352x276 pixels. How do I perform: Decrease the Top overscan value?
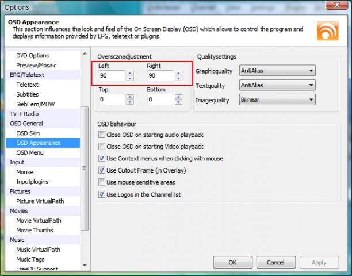point(130,102)
